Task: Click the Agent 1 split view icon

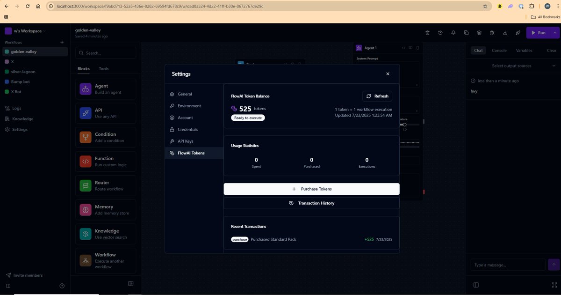Action: click(x=410, y=48)
